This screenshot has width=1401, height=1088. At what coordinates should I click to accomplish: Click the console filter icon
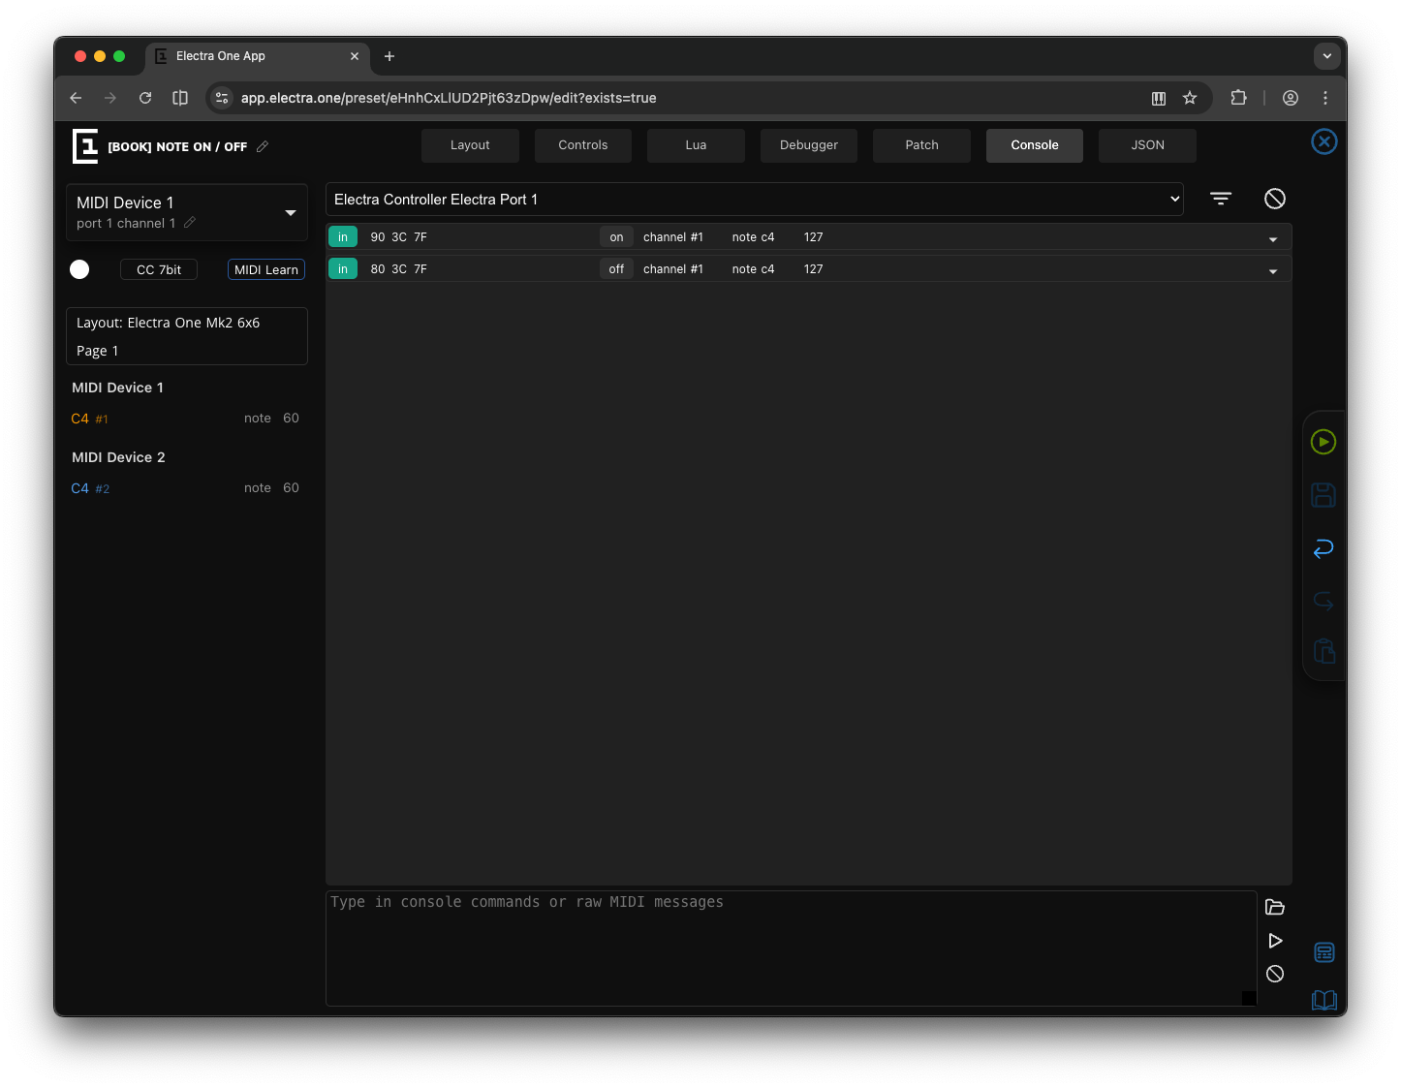[1221, 199]
